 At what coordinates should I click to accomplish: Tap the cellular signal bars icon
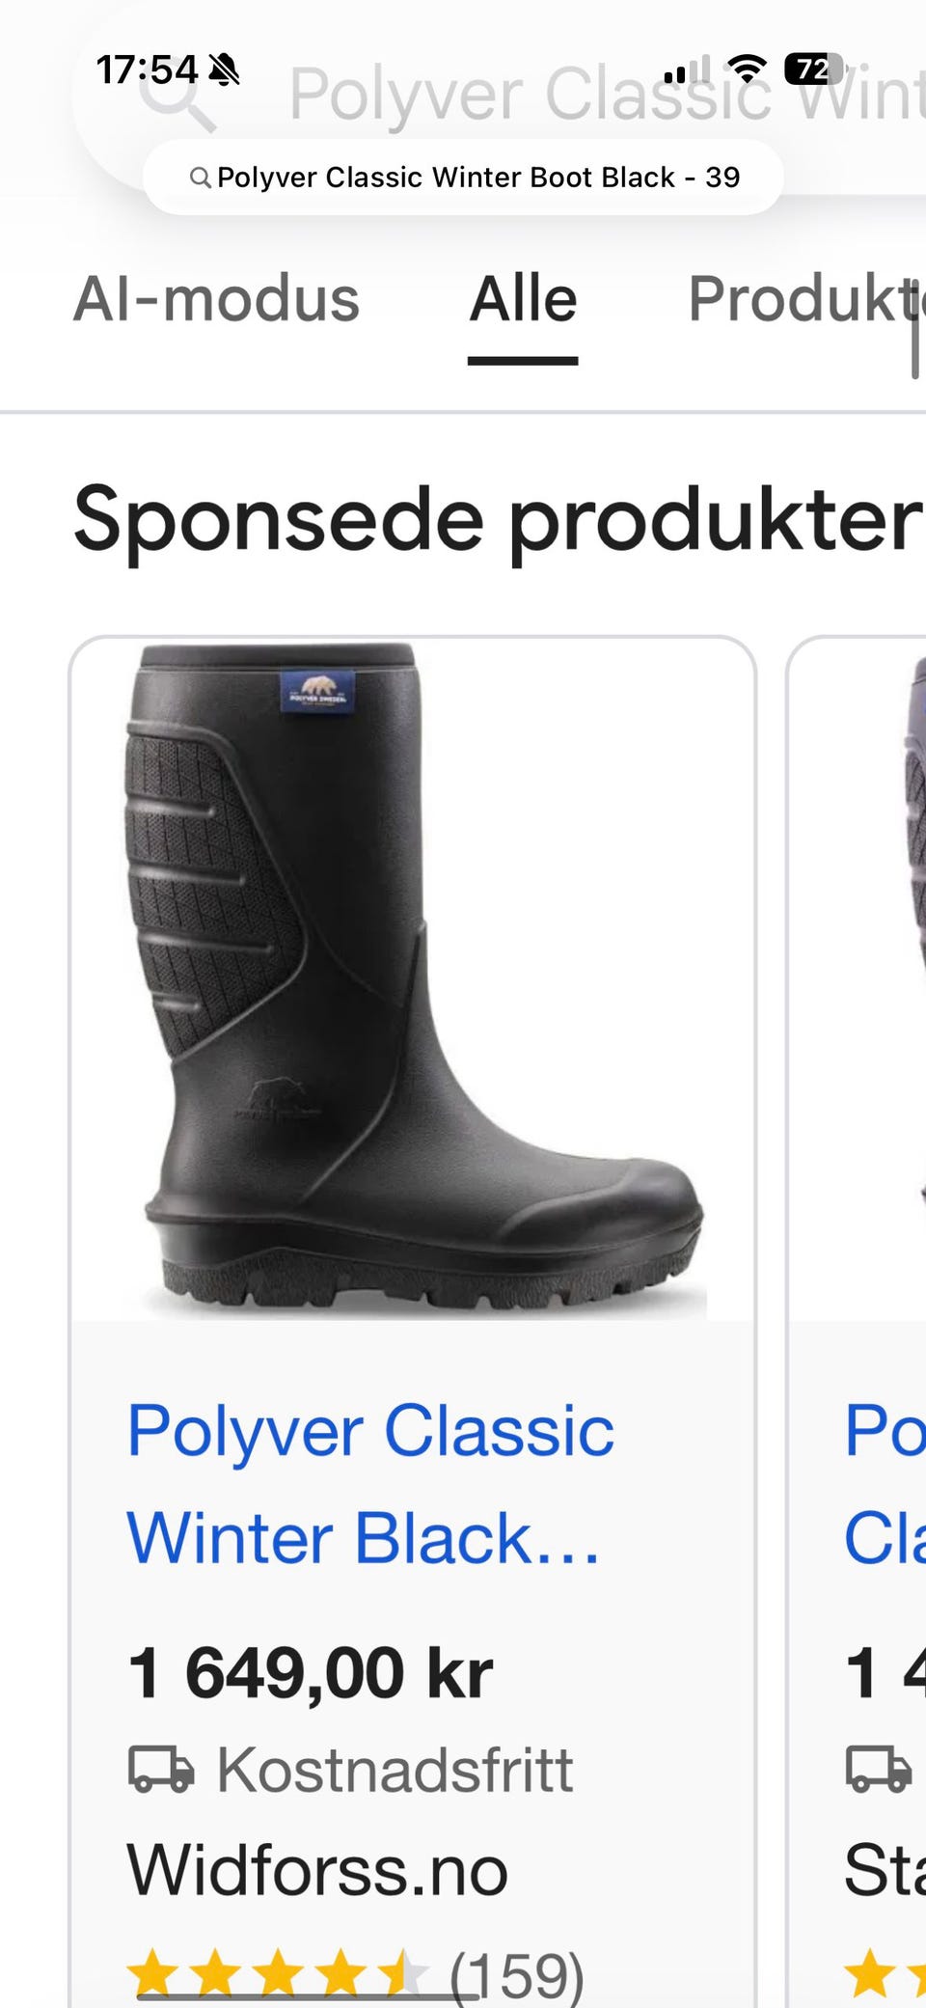click(686, 69)
